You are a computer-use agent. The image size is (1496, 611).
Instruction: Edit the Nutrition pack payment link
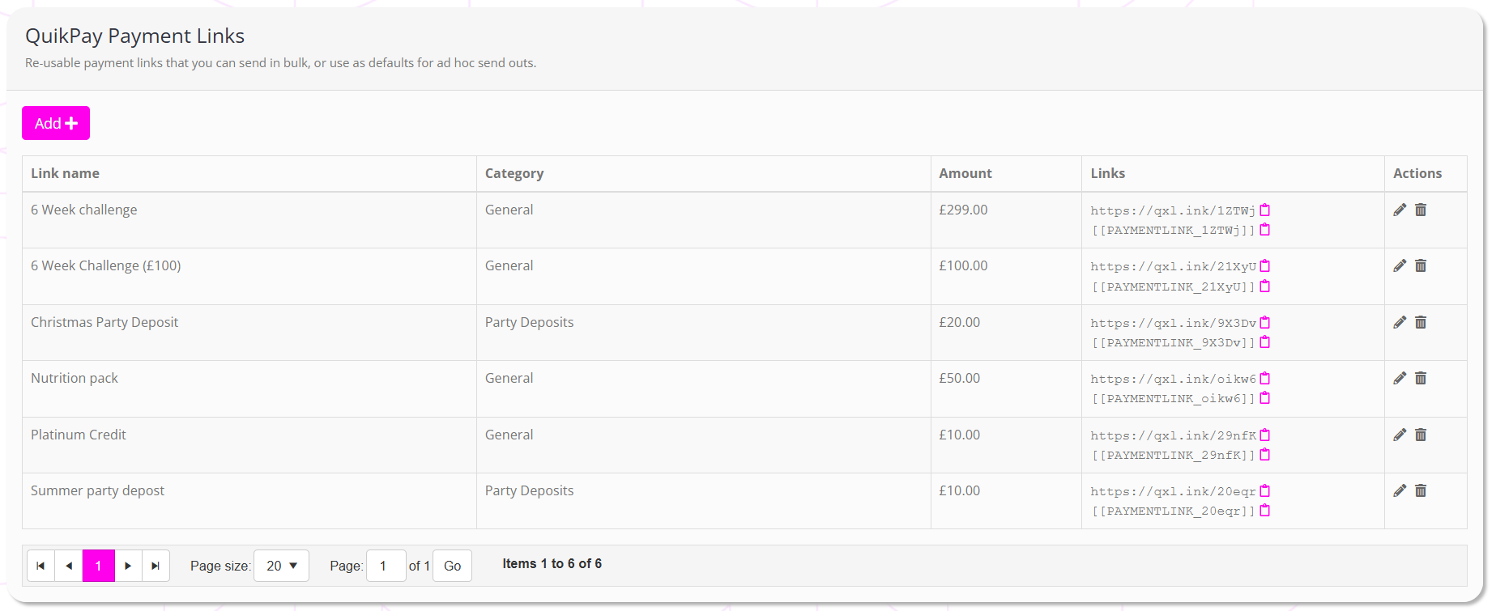click(x=1400, y=378)
